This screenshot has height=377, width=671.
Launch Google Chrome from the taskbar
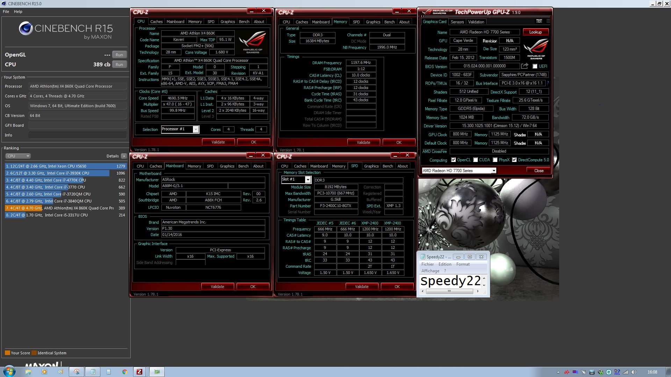pos(125,372)
